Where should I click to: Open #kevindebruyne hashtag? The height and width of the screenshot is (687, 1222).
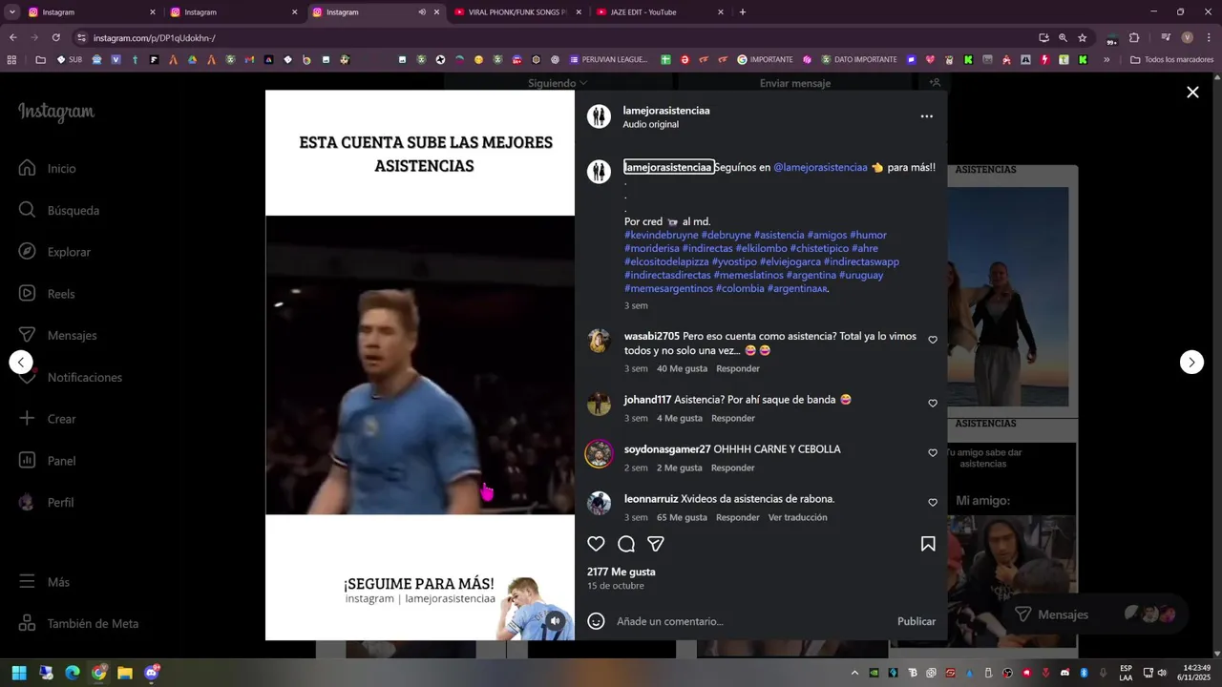pos(662,235)
